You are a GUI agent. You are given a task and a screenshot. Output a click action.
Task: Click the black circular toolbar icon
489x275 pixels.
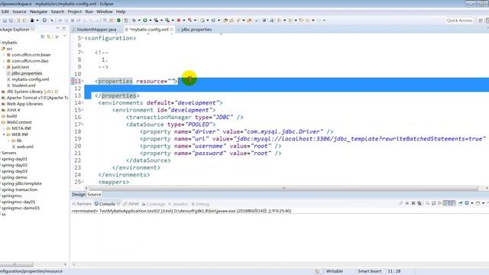(x=32, y=21)
